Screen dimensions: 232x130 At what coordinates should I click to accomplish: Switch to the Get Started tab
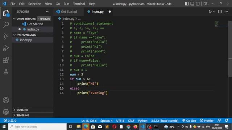(69, 12)
